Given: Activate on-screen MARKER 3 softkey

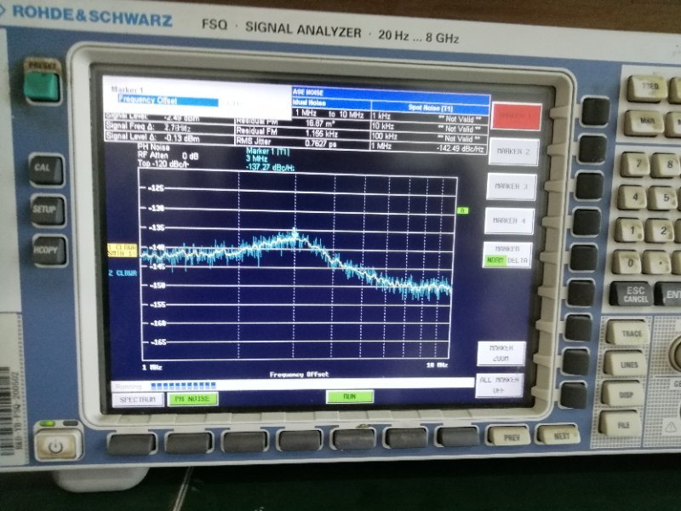Looking at the screenshot, I should [511, 187].
